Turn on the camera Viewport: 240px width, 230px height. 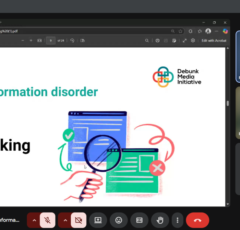pyautogui.click(x=78, y=220)
